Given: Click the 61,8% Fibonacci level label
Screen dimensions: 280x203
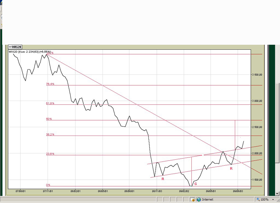Looking at the screenshot, I should tap(50, 103).
